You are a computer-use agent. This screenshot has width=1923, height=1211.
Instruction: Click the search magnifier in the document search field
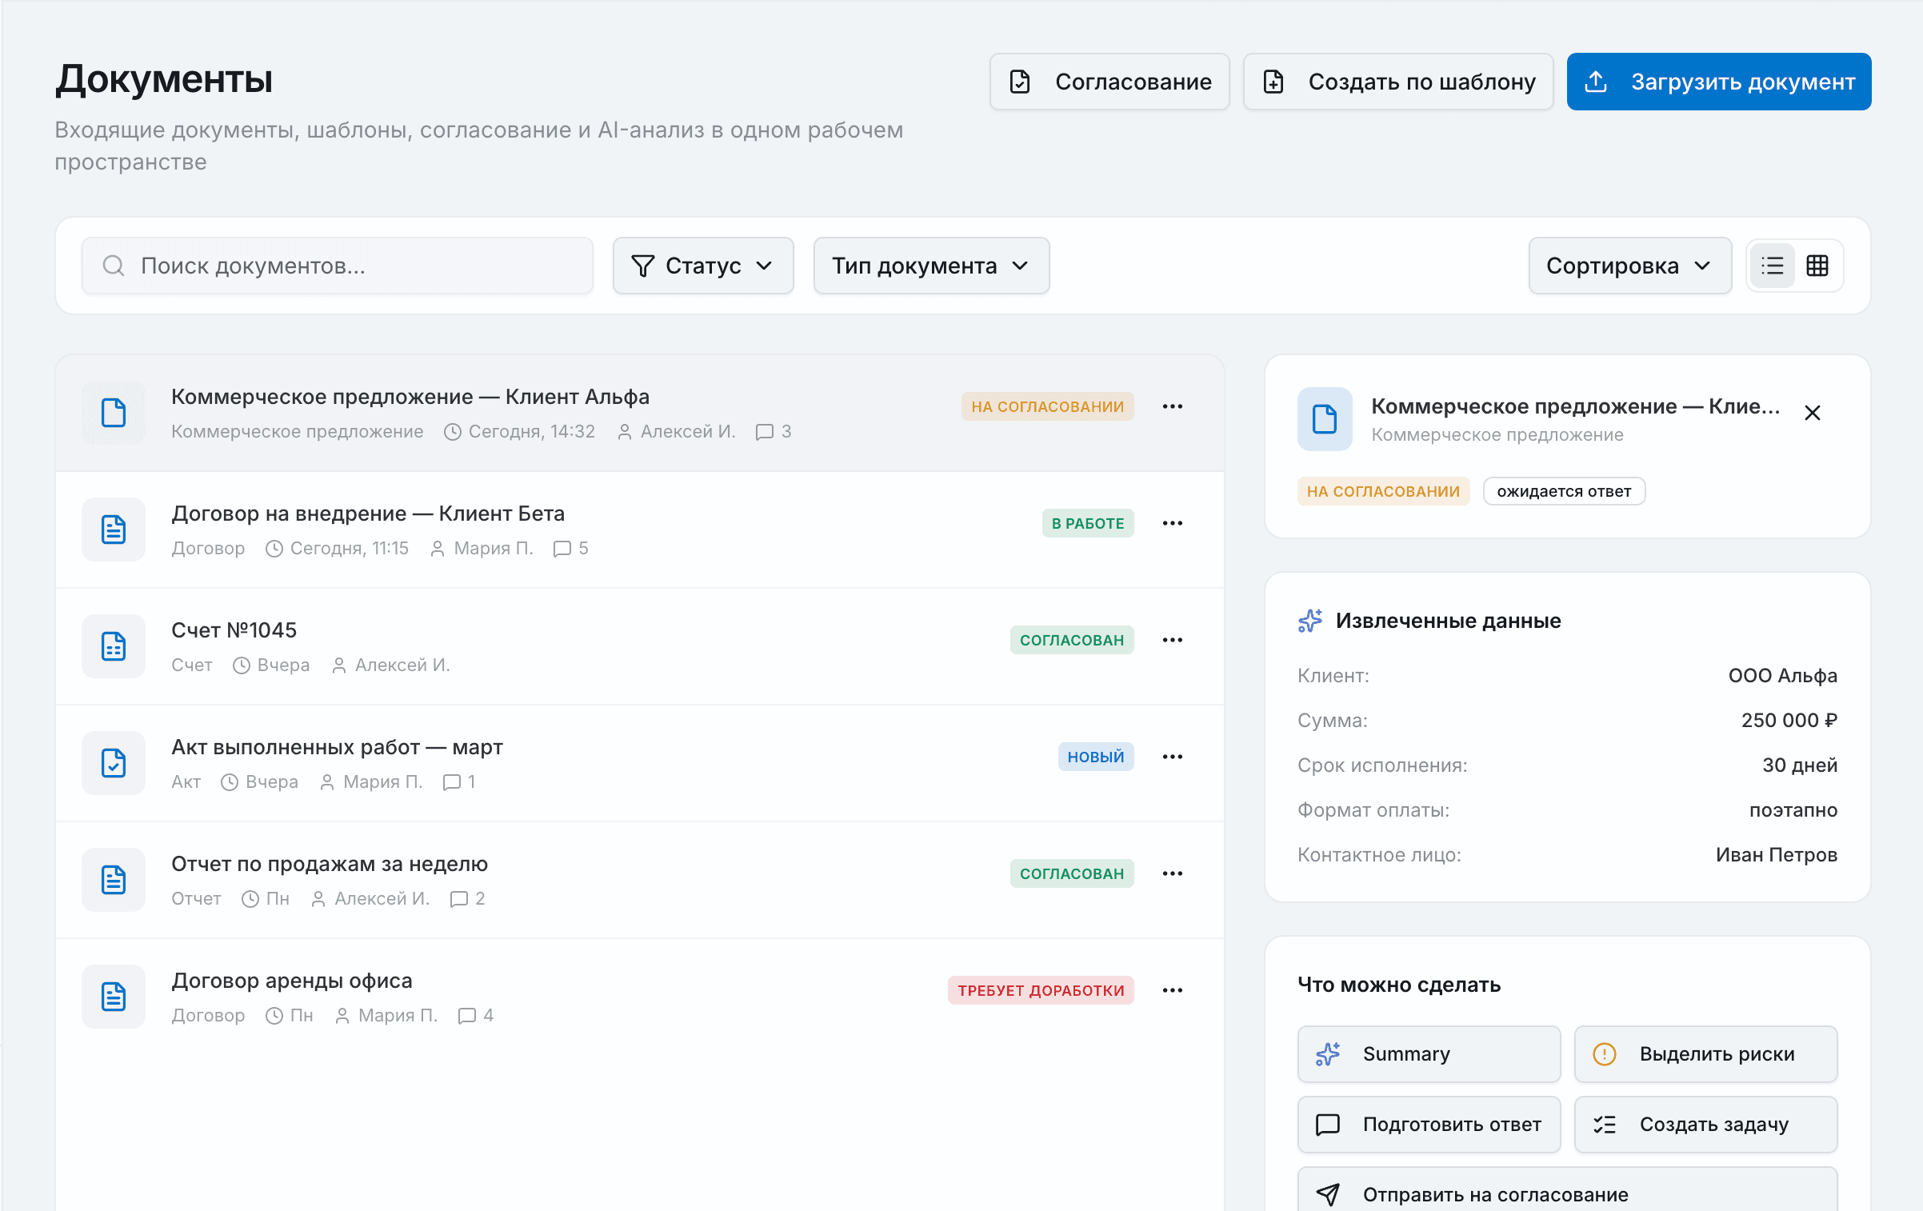(x=113, y=265)
